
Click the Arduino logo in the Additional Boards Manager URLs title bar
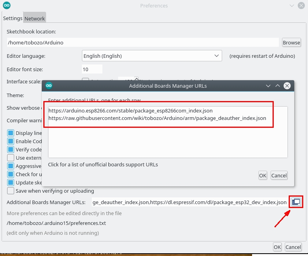click(x=49, y=85)
